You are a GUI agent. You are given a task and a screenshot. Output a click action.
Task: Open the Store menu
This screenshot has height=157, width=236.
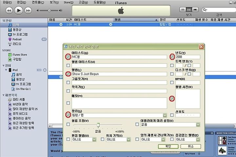[69, 2]
